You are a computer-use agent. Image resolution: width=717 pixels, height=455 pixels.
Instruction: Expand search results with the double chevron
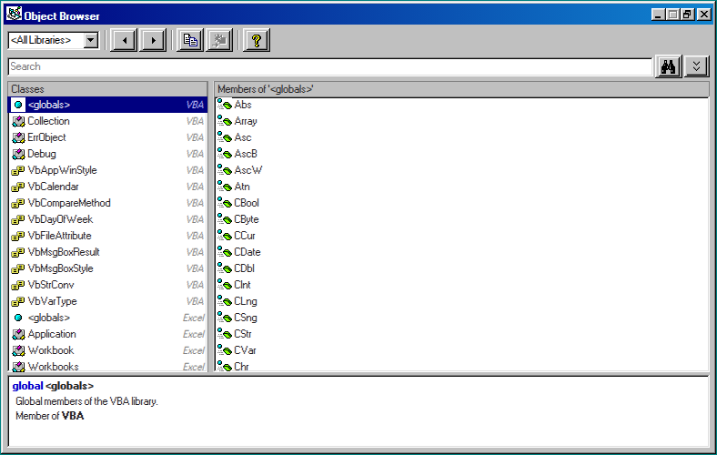tap(696, 66)
